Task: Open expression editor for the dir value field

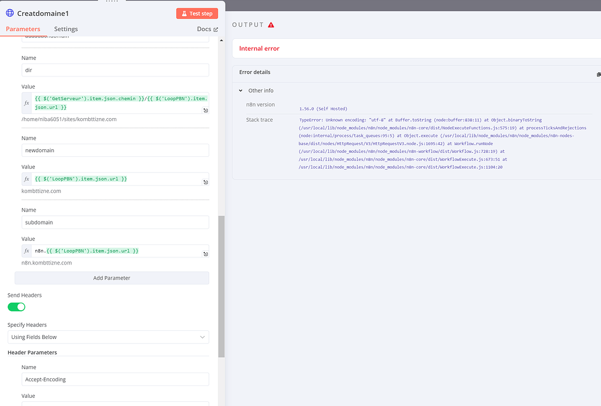Action: point(206,110)
